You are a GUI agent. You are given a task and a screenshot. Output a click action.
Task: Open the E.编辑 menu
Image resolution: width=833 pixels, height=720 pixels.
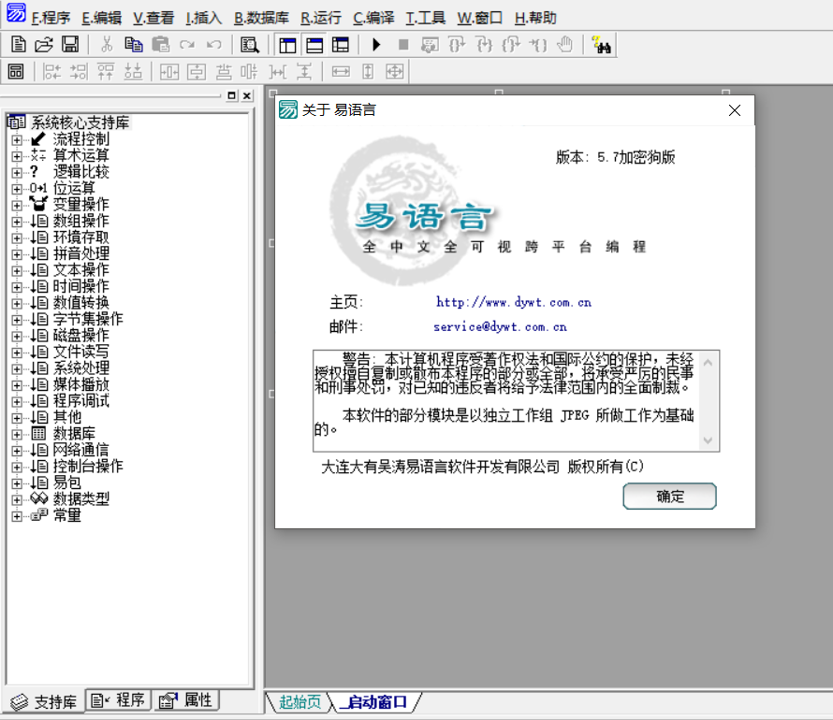[x=101, y=18]
